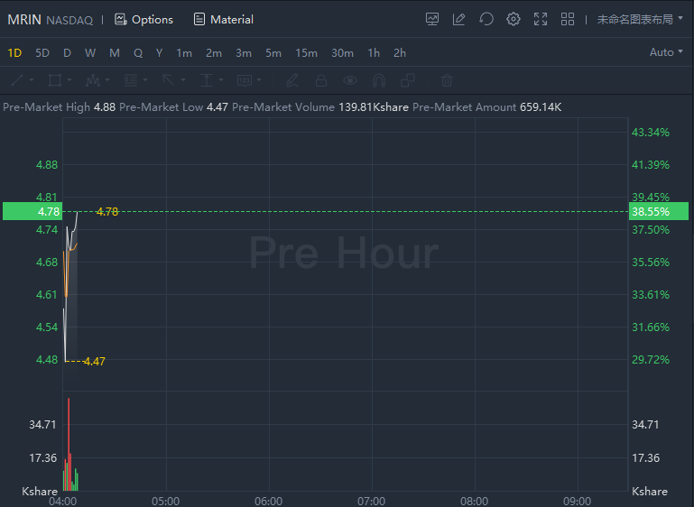The image size is (694, 507).
Task: Click the refresh chart icon
Action: click(x=486, y=19)
